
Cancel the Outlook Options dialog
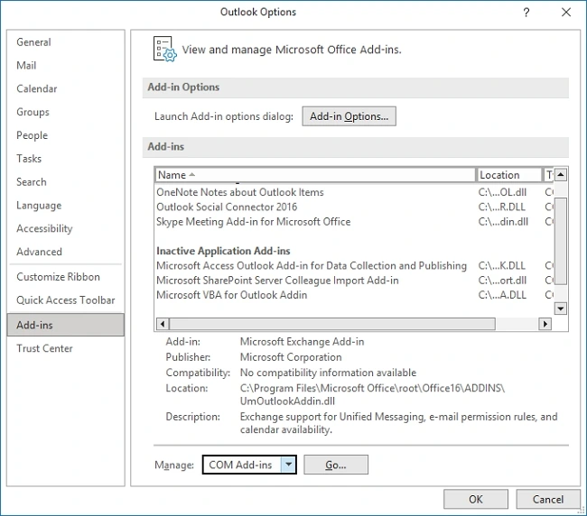click(x=547, y=499)
